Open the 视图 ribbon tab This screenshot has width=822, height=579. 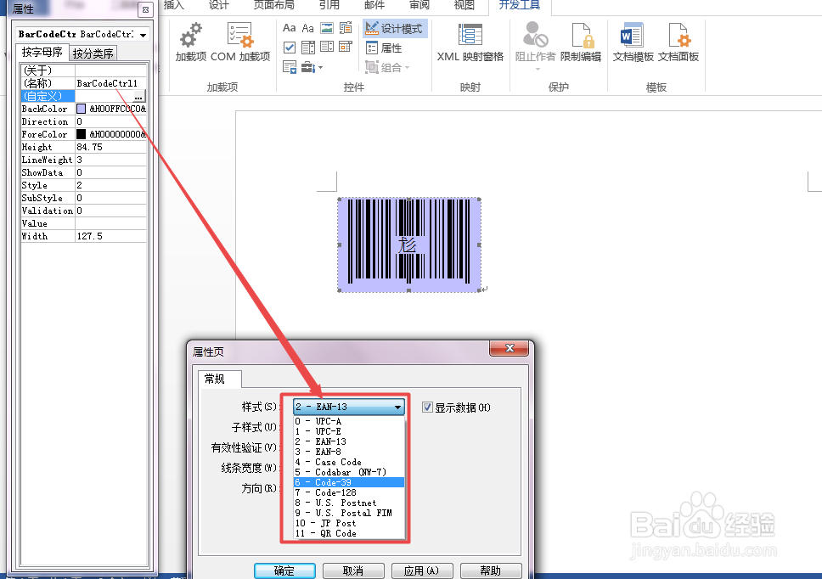[464, 6]
